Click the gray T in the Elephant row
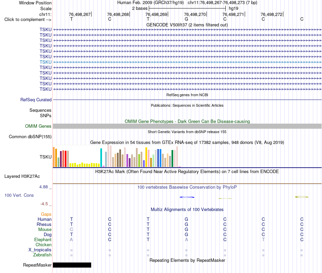322x273 pixels. tap(263, 240)
